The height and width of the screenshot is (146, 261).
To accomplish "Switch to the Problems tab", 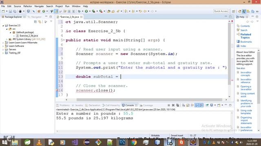I will point(63,105).
